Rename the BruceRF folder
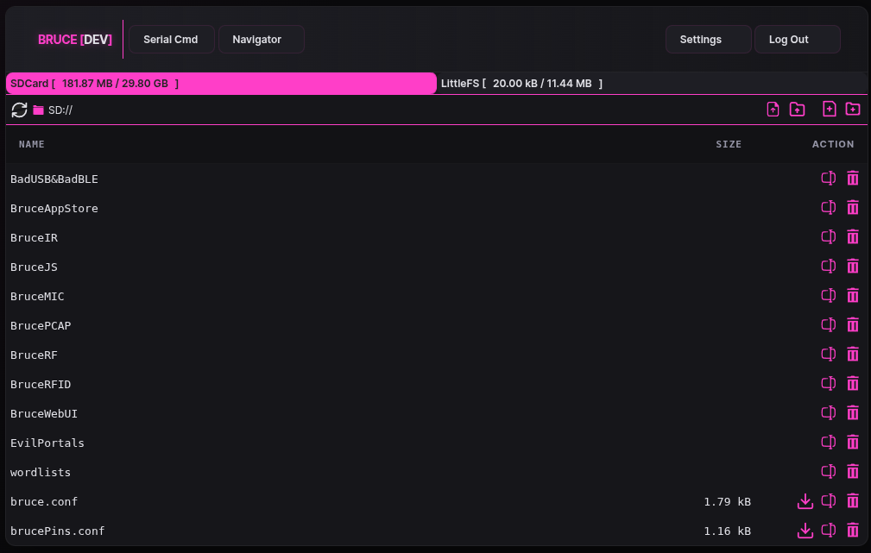This screenshot has width=871, height=553. [828, 355]
